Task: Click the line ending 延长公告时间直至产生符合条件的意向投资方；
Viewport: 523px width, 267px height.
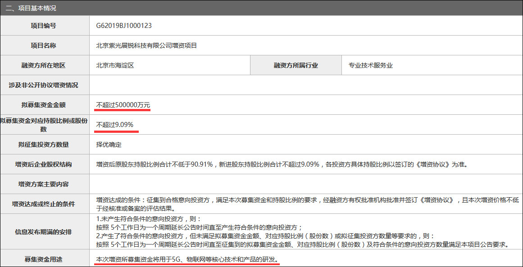Action: (x=200, y=228)
